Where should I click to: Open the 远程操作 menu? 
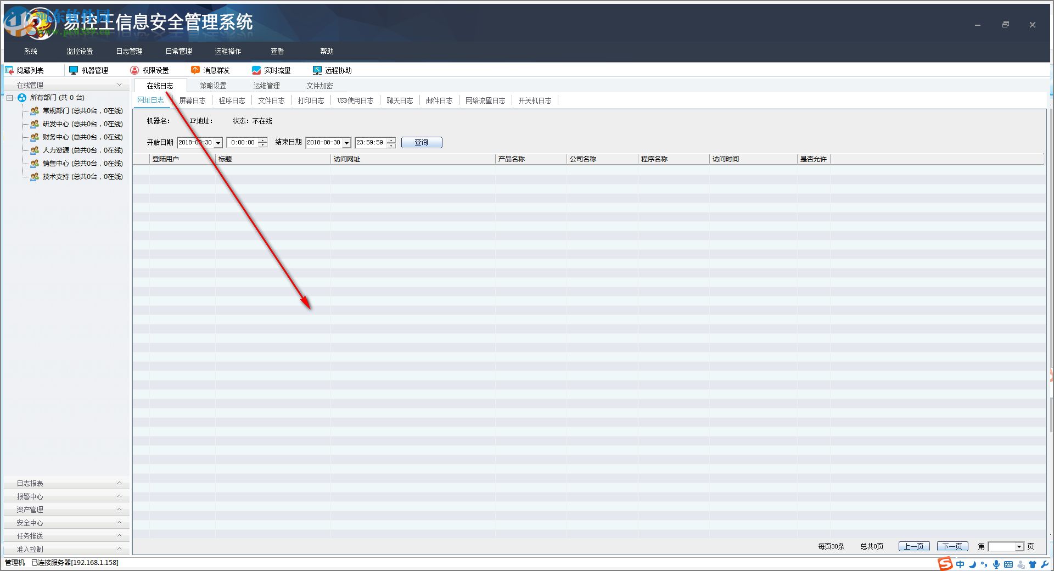tap(228, 51)
